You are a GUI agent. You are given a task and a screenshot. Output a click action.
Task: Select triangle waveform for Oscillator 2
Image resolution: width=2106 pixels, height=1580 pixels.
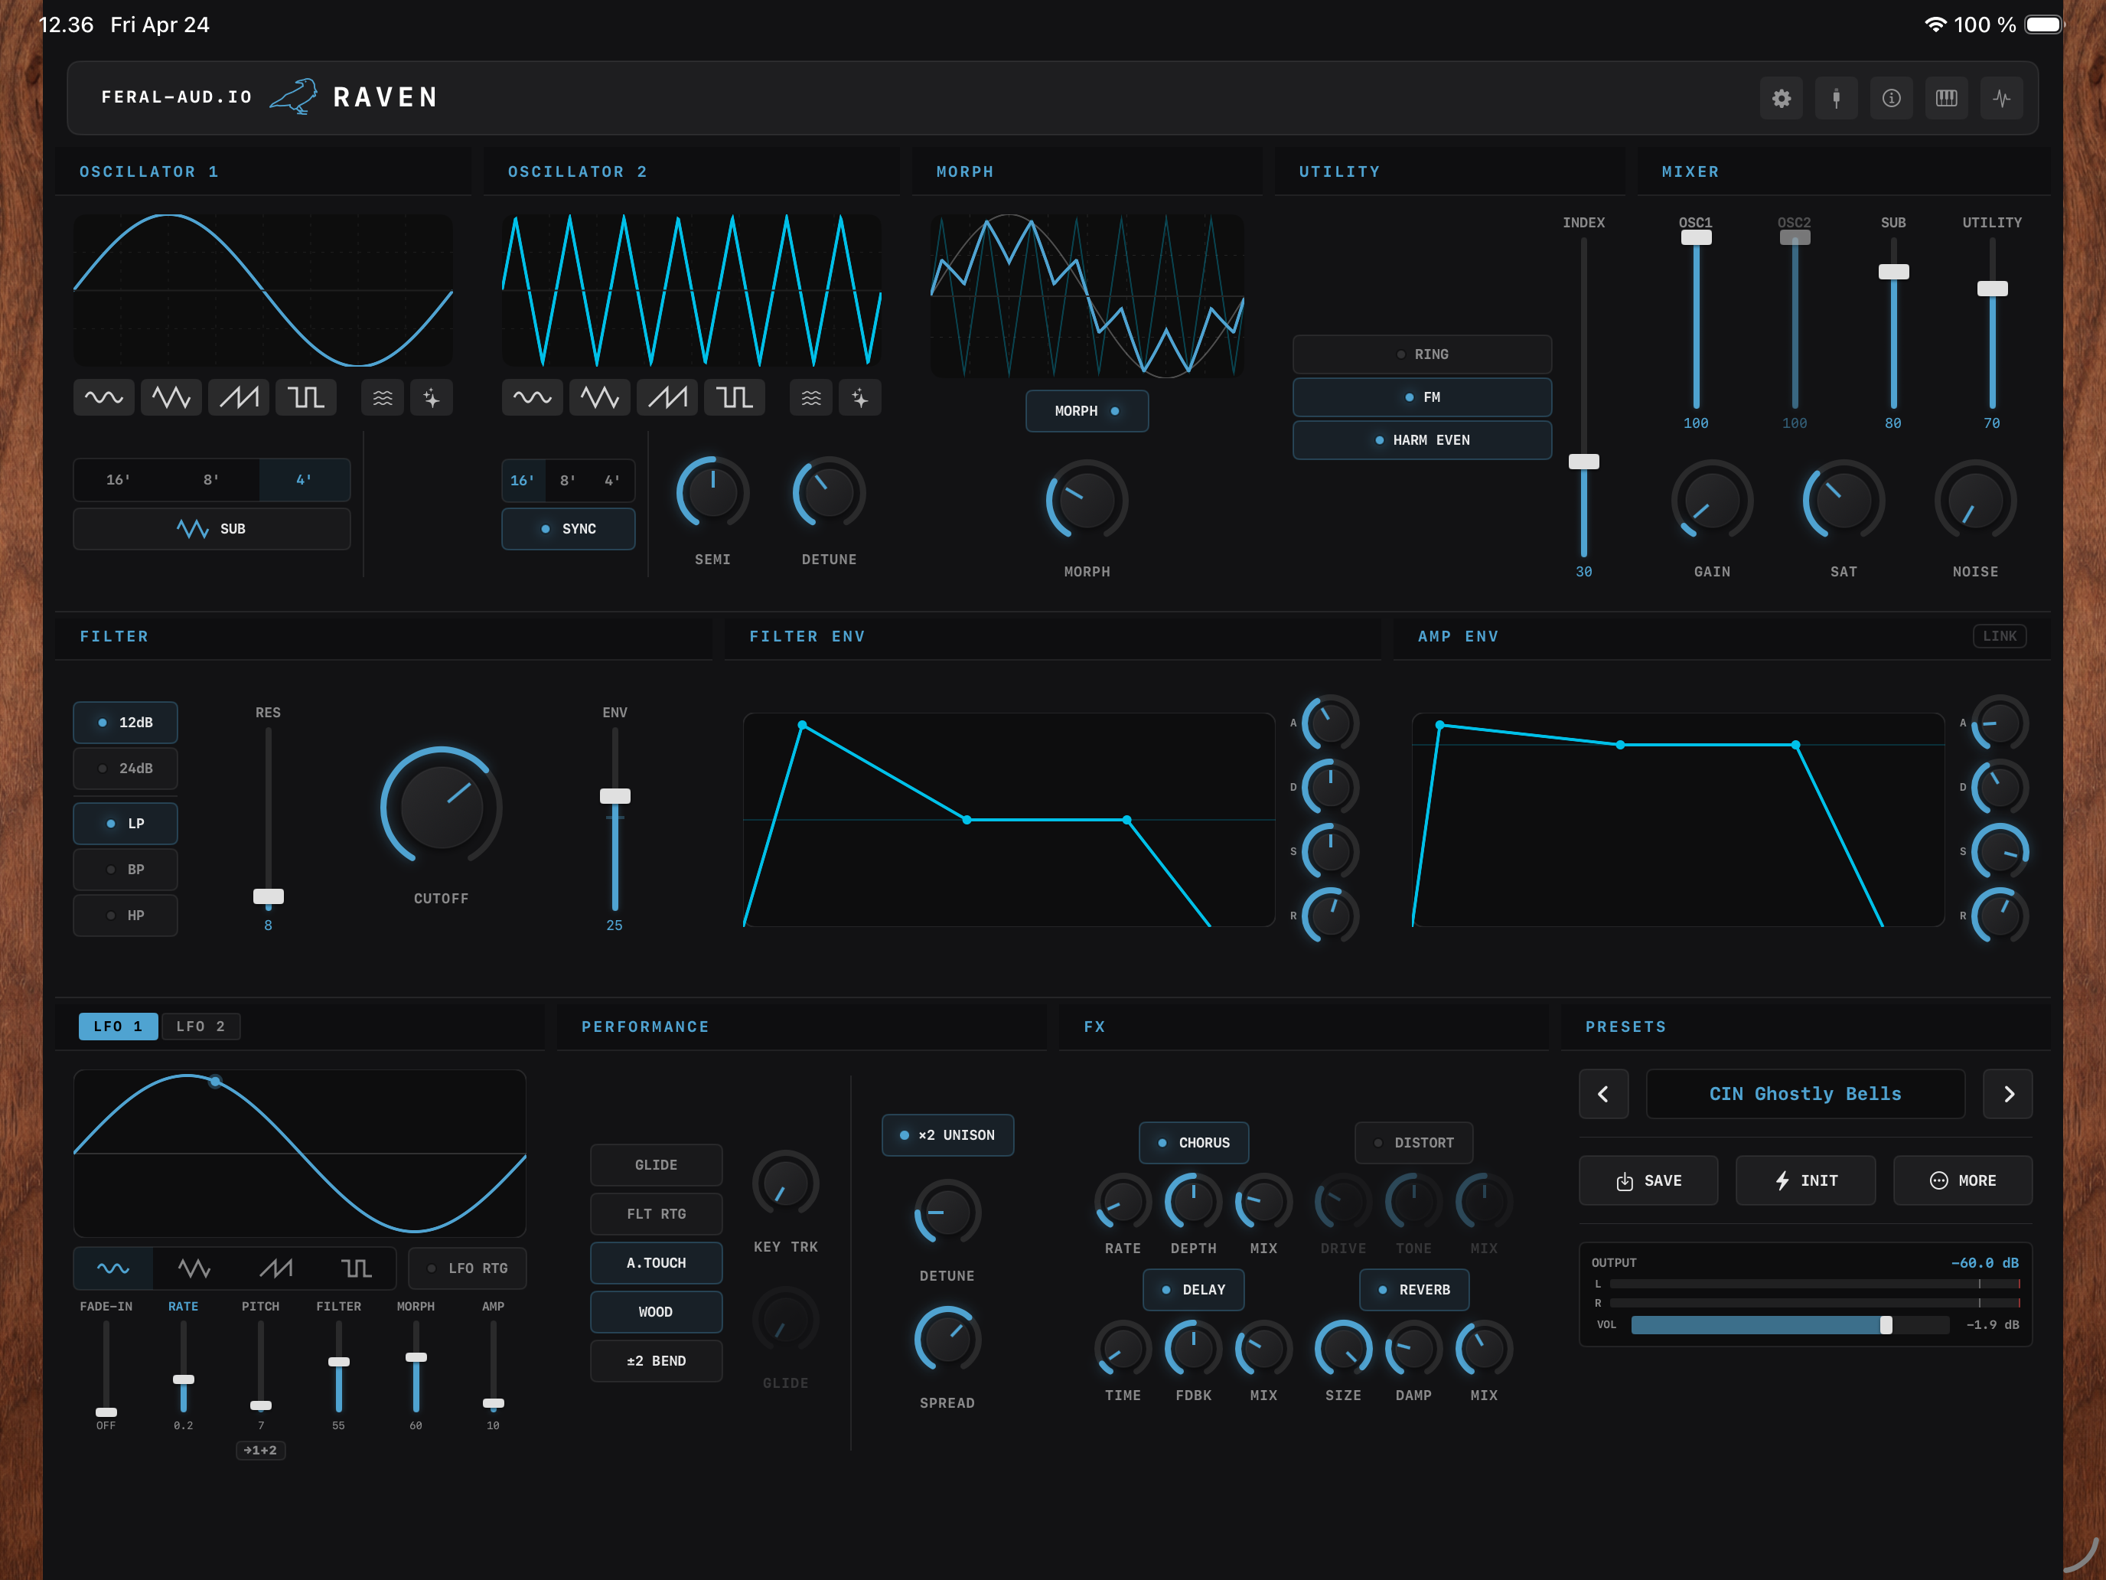tap(600, 397)
